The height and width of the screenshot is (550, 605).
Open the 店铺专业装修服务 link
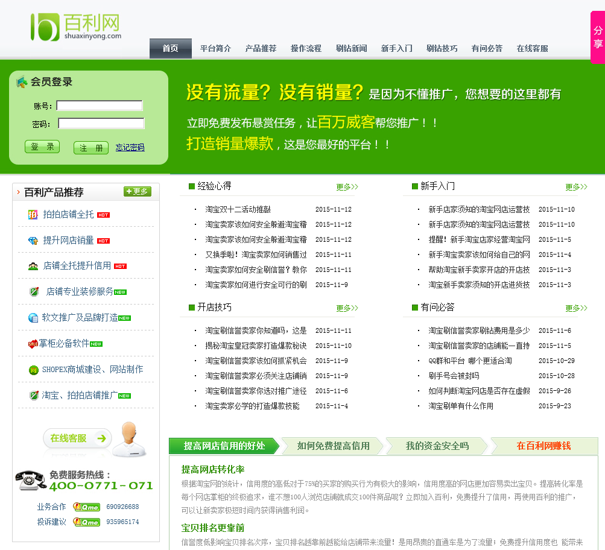click(x=80, y=292)
